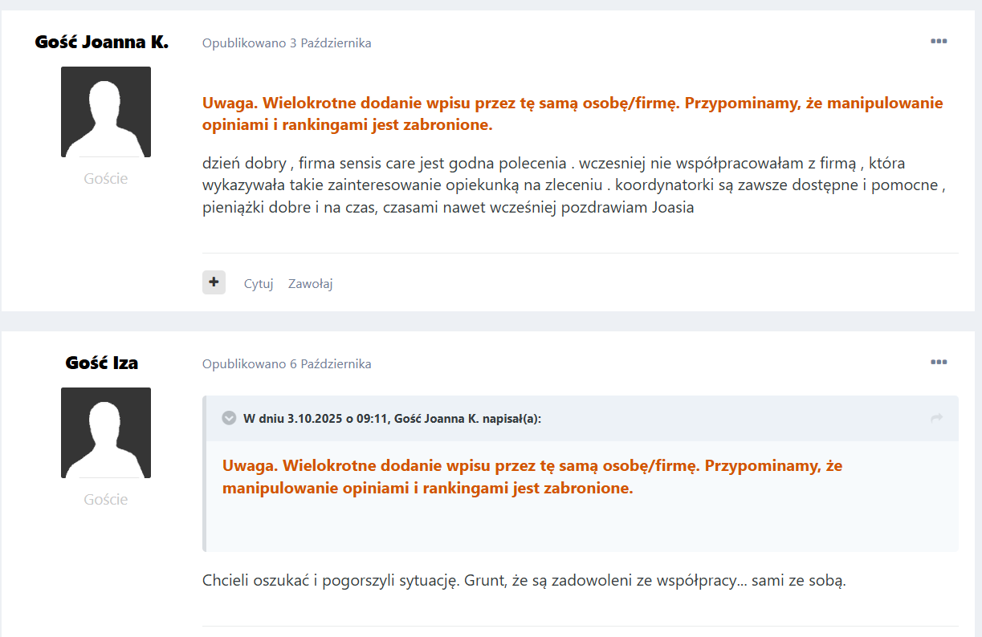This screenshot has height=637, width=982.
Task: Click the orange warning in Joanna's post
Action: (x=572, y=114)
